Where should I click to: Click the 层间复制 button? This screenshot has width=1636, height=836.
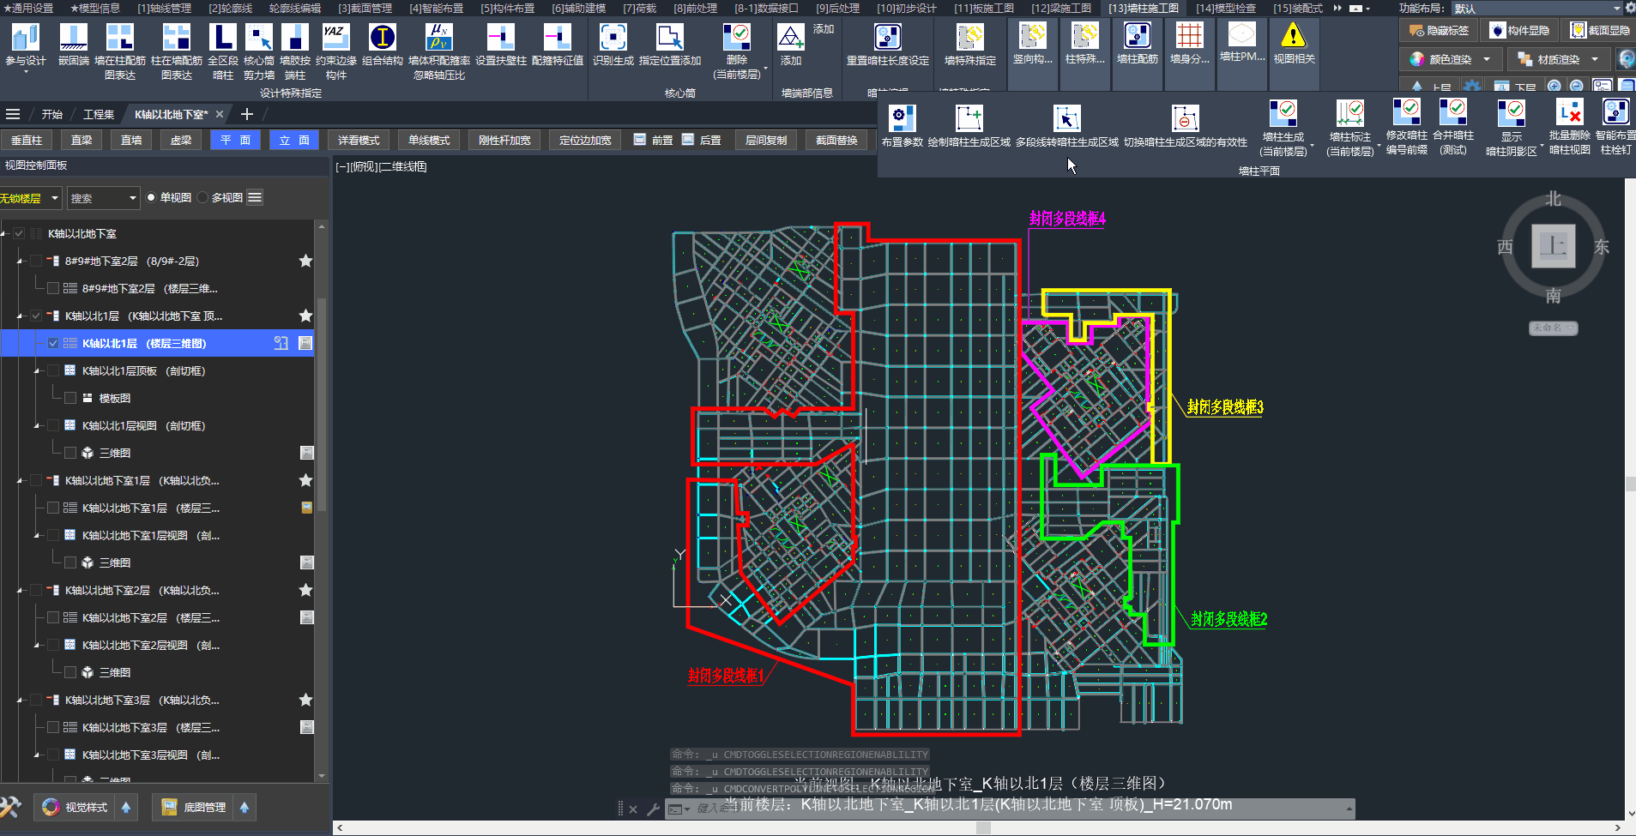(x=765, y=140)
